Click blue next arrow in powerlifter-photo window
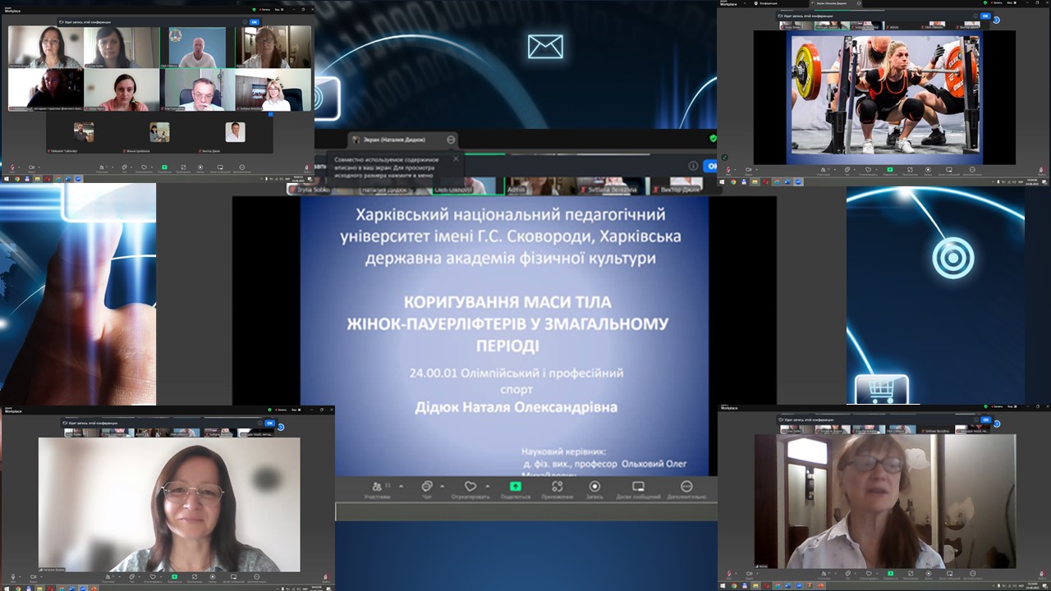 point(996,20)
